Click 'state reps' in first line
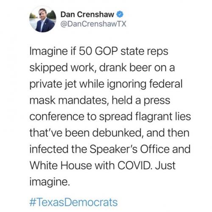The height and width of the screenshot is (212, 212). tap(144, 52)
